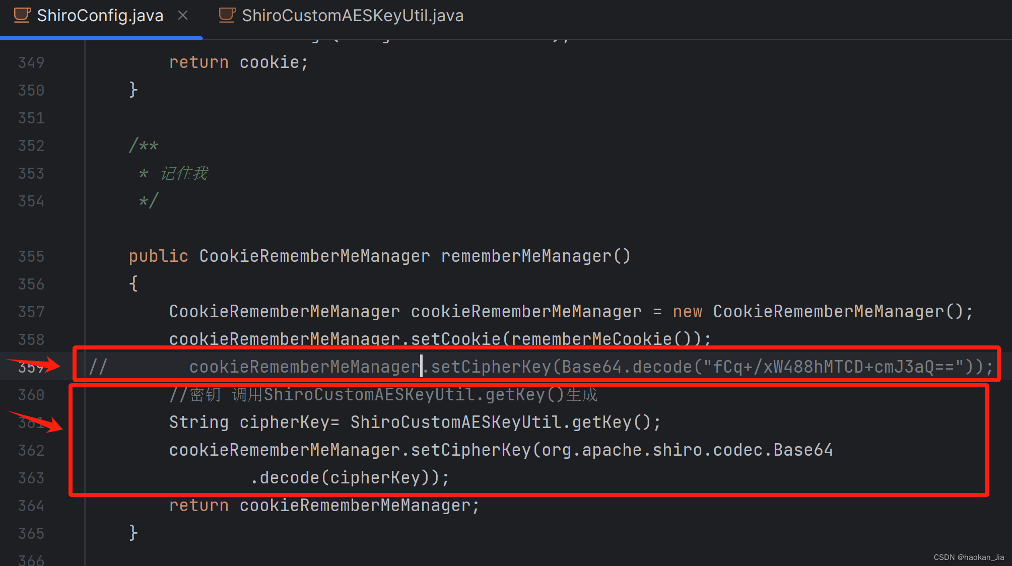Close the ShiroConfig.java tab
The height and width of the screenshot is (566, 1012).
183,16
